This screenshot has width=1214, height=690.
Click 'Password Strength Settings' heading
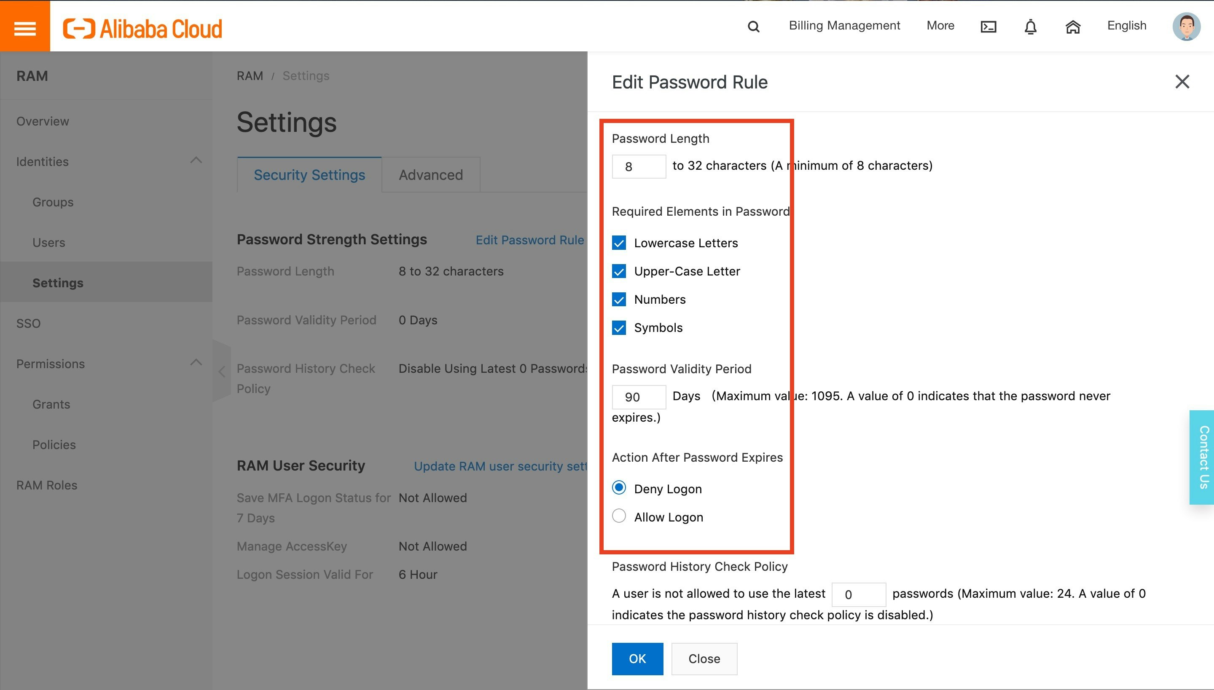pyautogui.click(x=332, y=240)
